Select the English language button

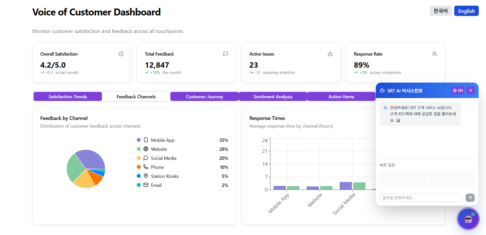466,11
